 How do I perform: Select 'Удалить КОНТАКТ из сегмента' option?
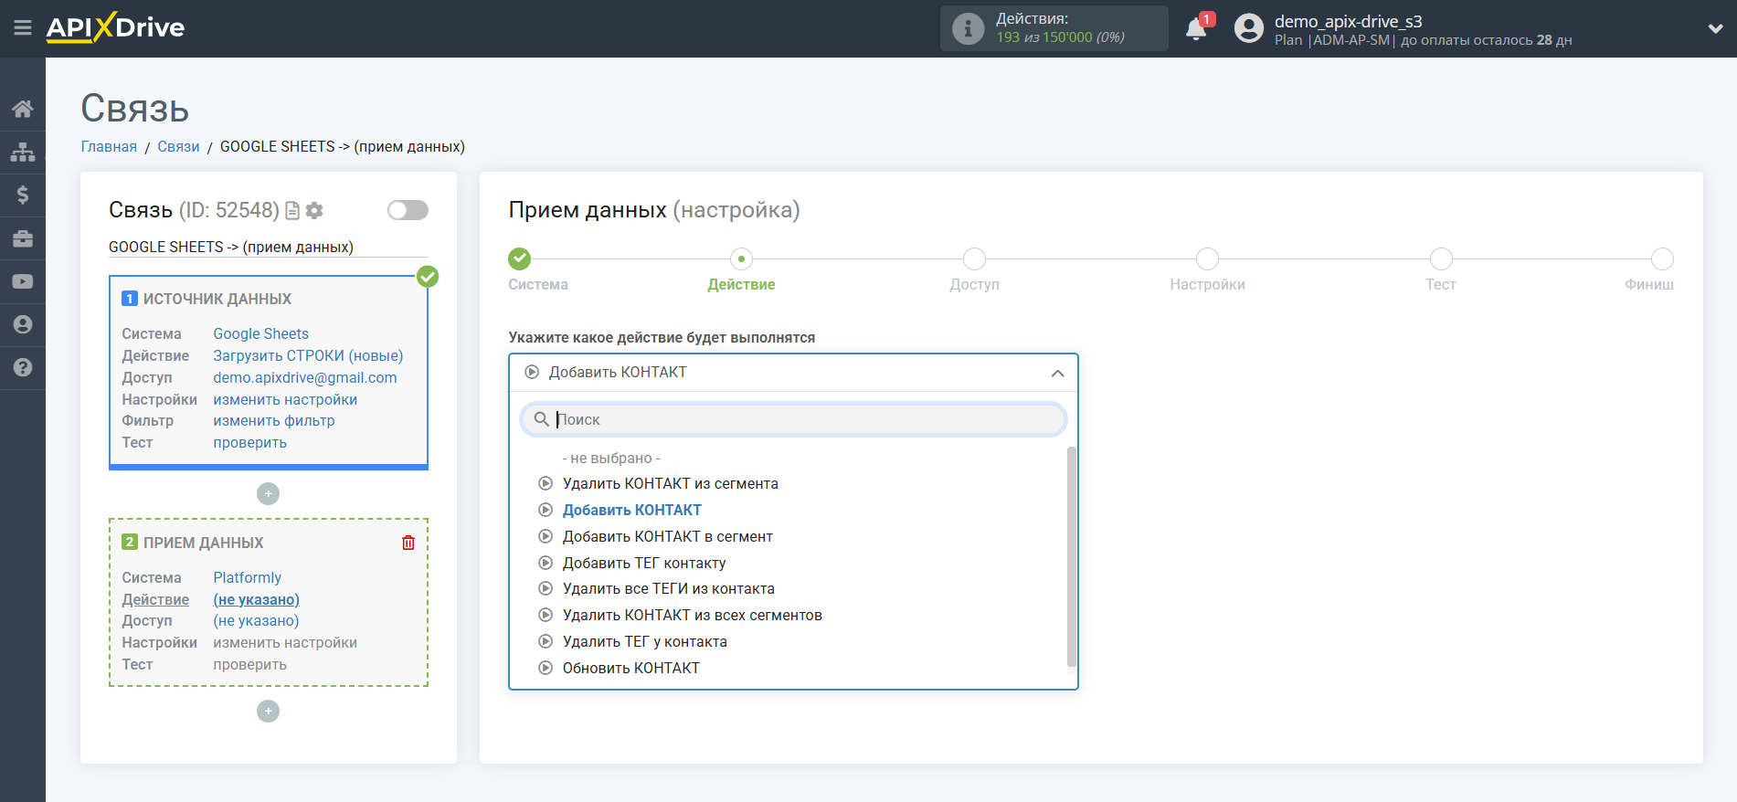670,483
